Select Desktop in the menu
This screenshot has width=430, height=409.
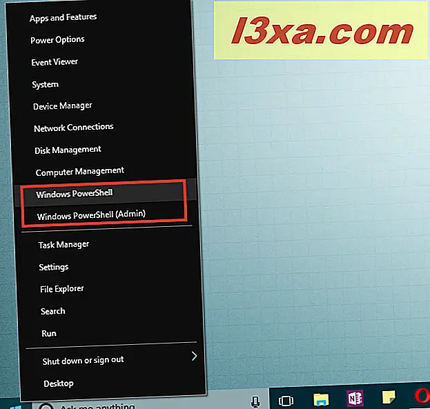[x=59, y=383]
